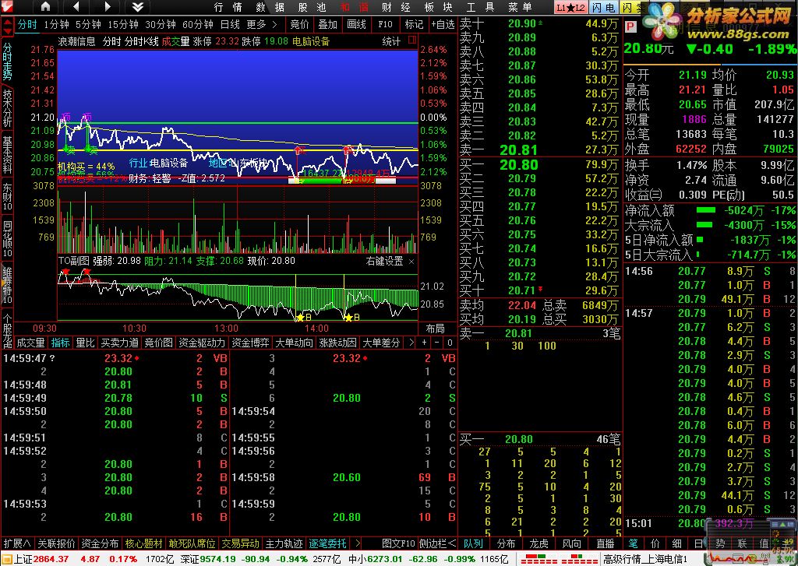Open the 菜单 menu
Viewport: 798px width, 566px height.
coord(520,7)
